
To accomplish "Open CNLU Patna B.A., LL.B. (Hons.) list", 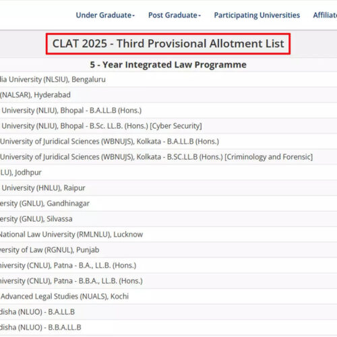I will (68, 266).
